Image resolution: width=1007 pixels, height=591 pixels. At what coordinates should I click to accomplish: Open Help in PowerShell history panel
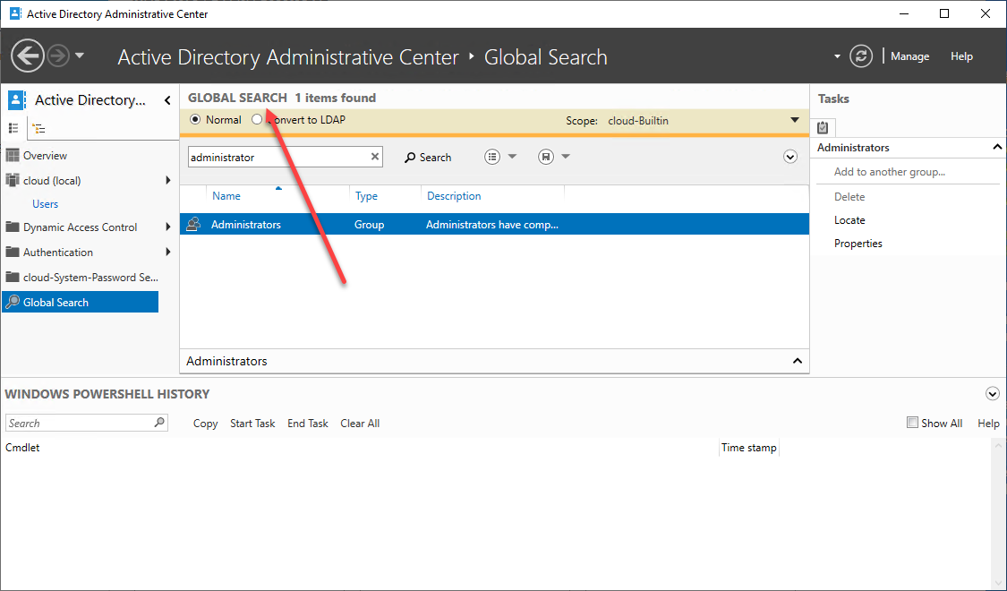(988, 424)
